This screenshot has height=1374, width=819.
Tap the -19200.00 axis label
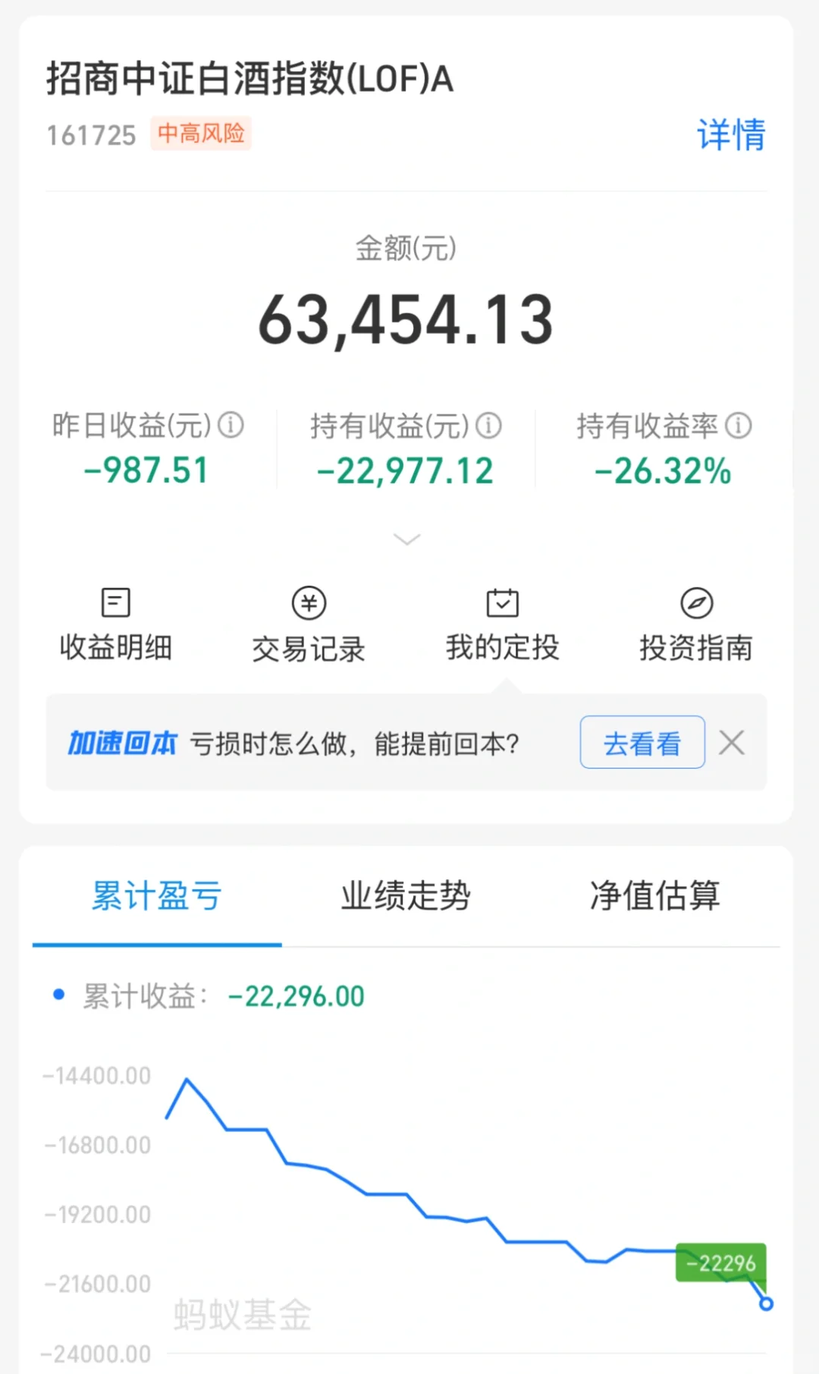point(98,1215)
